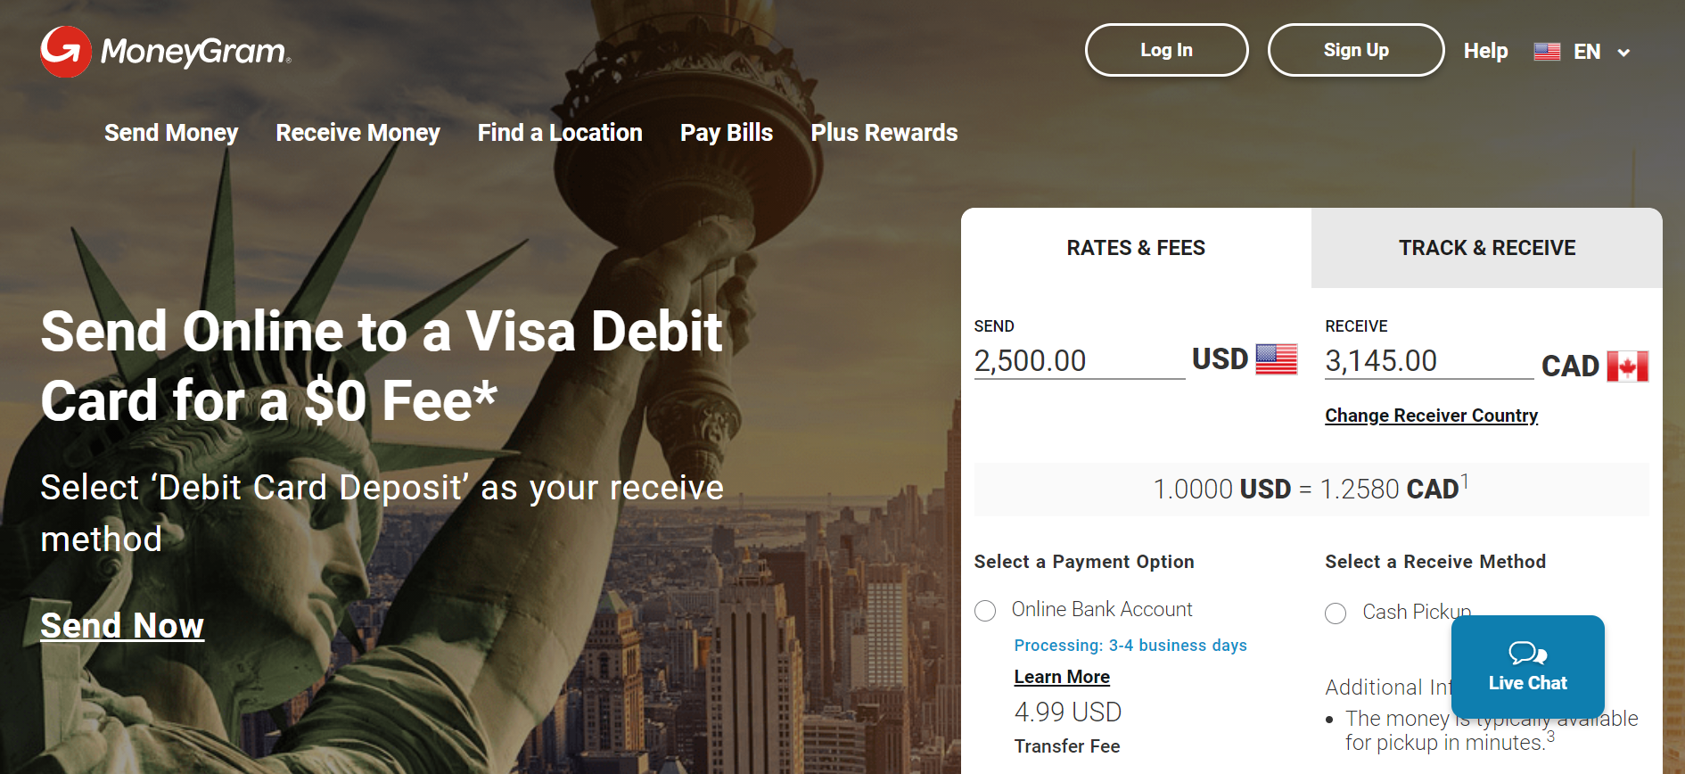
Task: Click the Canada flag beside CAD
Action: point(1627,366)
